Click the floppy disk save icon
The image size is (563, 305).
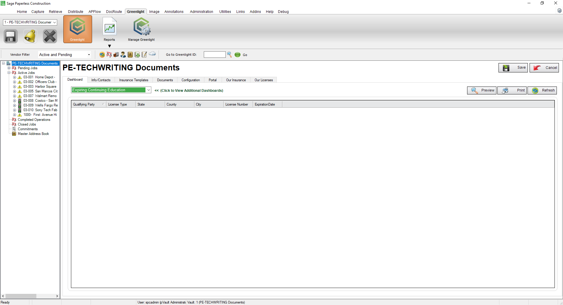click(11, 36)
